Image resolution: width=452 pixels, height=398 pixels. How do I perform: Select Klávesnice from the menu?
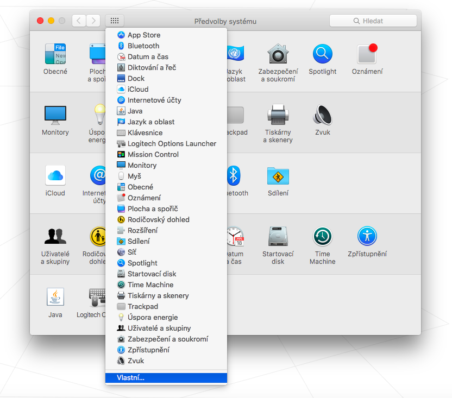pyautogui.click(x=166, y=132)
